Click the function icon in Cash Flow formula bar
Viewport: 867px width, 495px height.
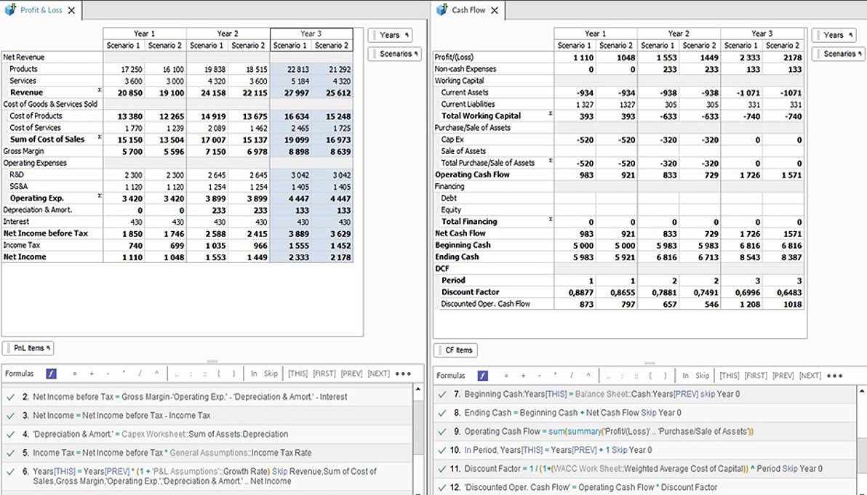[x=482, y=376]
